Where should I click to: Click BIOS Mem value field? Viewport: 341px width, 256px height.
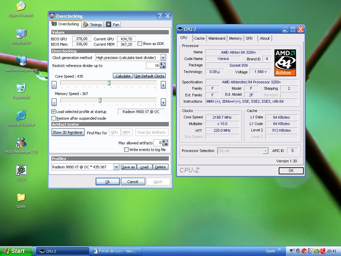tap(82, 44)
